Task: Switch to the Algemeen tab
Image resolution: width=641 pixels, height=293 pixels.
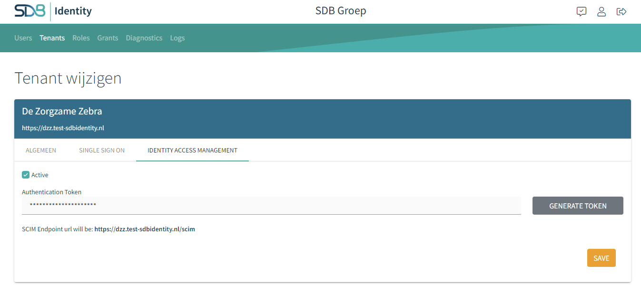Action: pyautogui.click(x=41, y=150)
